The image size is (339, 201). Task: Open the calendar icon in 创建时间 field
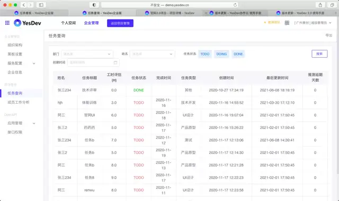[x=115, y=62]
